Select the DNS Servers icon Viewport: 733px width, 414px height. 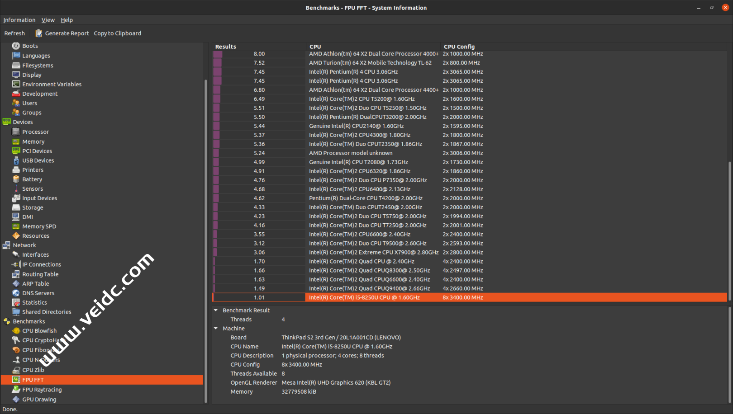(x=16, y=293)
